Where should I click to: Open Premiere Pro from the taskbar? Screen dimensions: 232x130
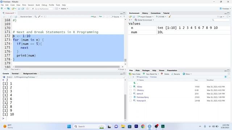pyautogui.click(x=136, y=126)
